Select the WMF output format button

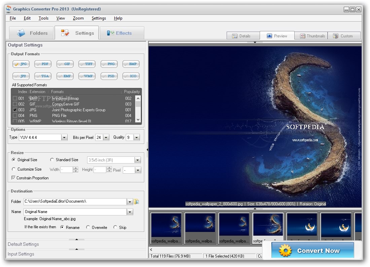point(87,76)
